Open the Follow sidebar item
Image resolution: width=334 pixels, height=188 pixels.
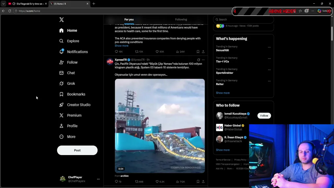coord(68,62)
